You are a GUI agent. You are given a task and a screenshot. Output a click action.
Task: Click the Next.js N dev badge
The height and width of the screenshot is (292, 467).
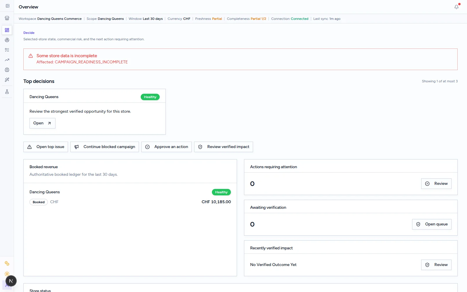(11, 281)
